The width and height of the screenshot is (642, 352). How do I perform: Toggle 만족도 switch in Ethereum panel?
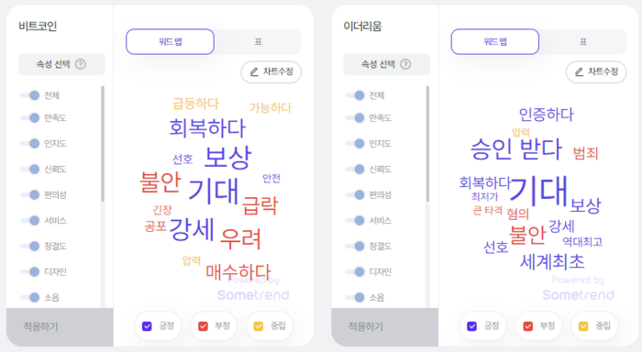click(355, 118)
